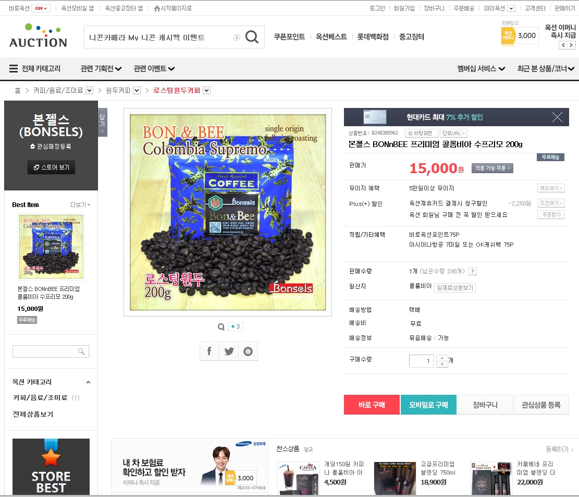Click the 스토어 보기 button

pyautogui.click(x=51, y=167)
